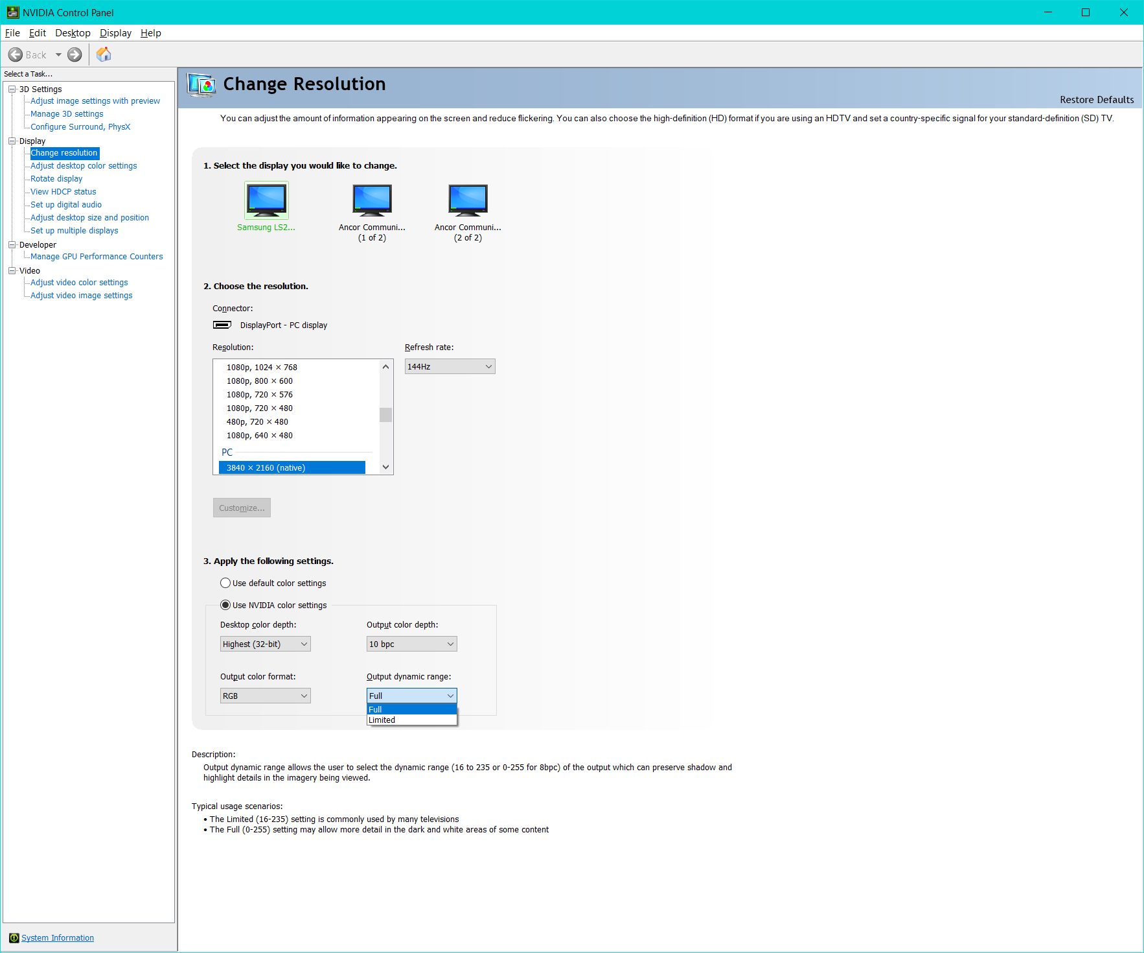Open the System Information link
This screenshot has width=1144, height=953.
pos(58,938)
